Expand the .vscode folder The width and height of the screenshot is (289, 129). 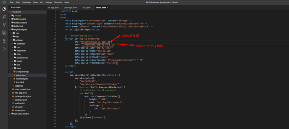pyautogui.click(x=10, y=16)
